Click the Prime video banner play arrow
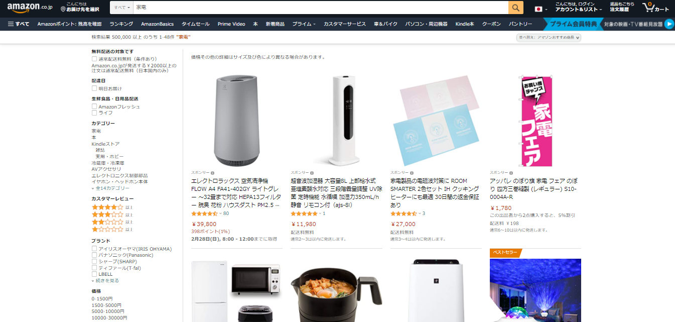675x322 pixels. (x=668, y=24)
